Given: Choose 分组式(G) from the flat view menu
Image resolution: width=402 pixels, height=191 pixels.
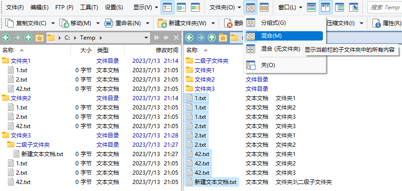Looking at the screenshot, I should [273, 23].
